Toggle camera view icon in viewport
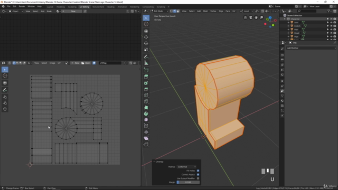Viewport: 338px width, 190px height. 251,17
